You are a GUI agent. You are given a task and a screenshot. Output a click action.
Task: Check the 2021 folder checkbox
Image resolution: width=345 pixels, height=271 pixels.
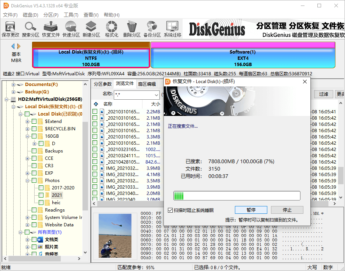[41, 195]
